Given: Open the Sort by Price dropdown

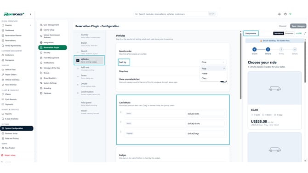Looking at the screenshot, I should point(213,62).
